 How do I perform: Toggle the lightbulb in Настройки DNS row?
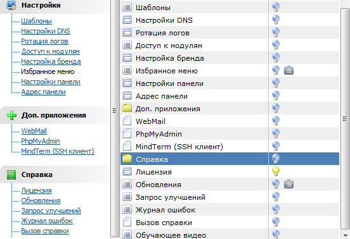point(276,20)
